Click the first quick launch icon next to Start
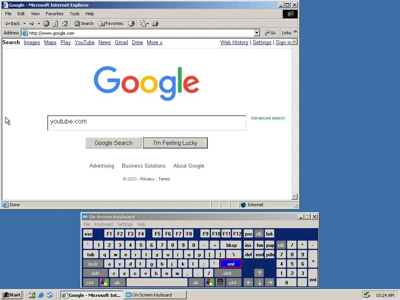This screenshot has width=400, height=300. [32, 295]
